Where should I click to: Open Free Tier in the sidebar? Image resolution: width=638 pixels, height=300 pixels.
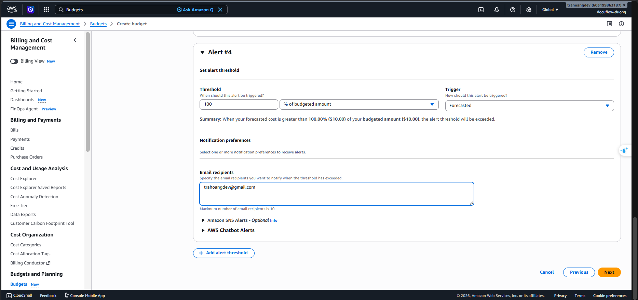pos(19,206)
